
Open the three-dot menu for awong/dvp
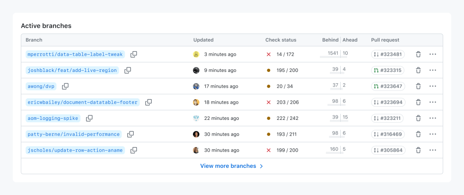pos(433,86)
